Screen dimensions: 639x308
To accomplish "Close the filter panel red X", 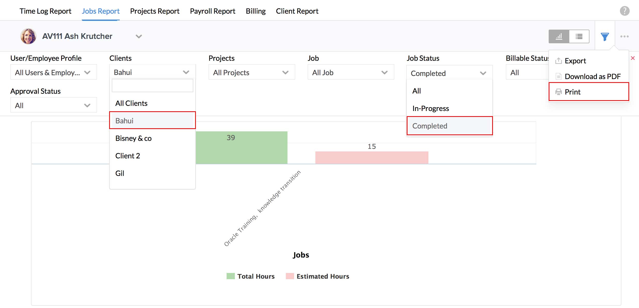I will (x=633, y=58).
